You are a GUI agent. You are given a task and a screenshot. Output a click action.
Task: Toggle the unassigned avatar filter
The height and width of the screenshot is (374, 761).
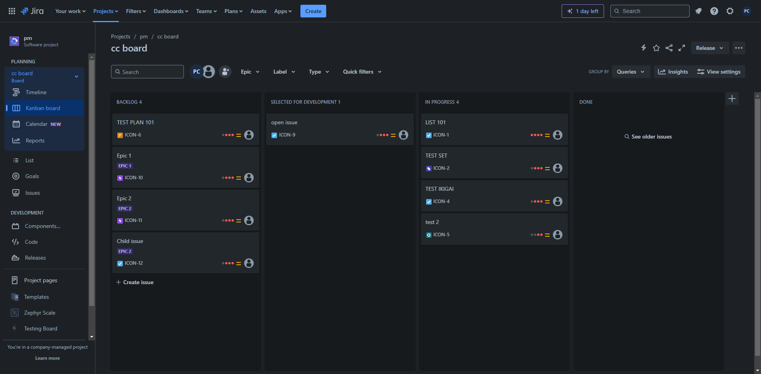[209, 72]
